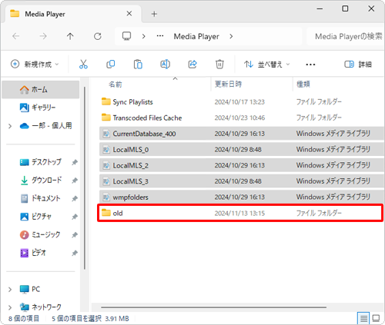This screenshot has height=325, width=385.
Task: Click the Media Playerの検索 search box
Action: coord(346,36)
